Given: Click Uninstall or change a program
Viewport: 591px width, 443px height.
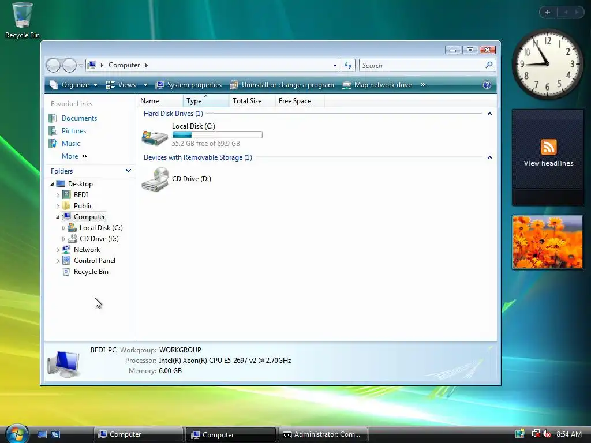Looking at the screenshot, I should click(282, 85).
